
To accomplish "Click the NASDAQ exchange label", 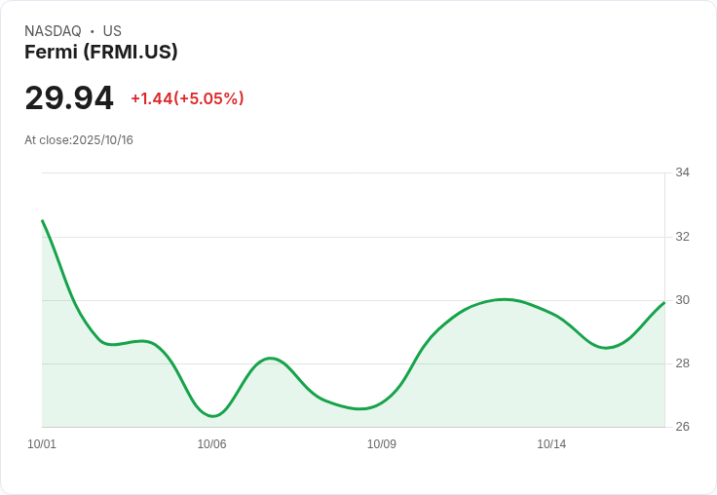I will click(x=53, y=31).
